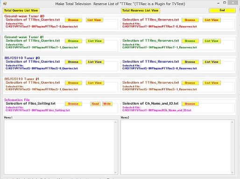Image resolution: width=240 pixels, height=179 pixels.
Task: Click Memo1 scrollbar up arrow
Action: pos(115,122)
